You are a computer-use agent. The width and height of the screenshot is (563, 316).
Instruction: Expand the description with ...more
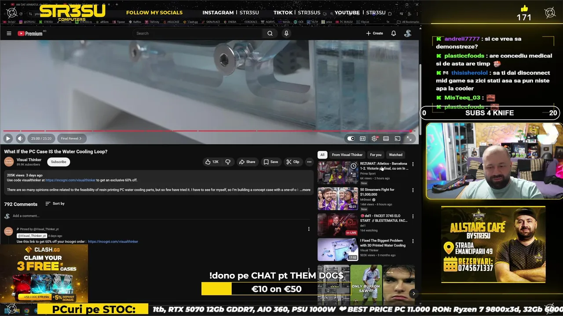(305, 190)
